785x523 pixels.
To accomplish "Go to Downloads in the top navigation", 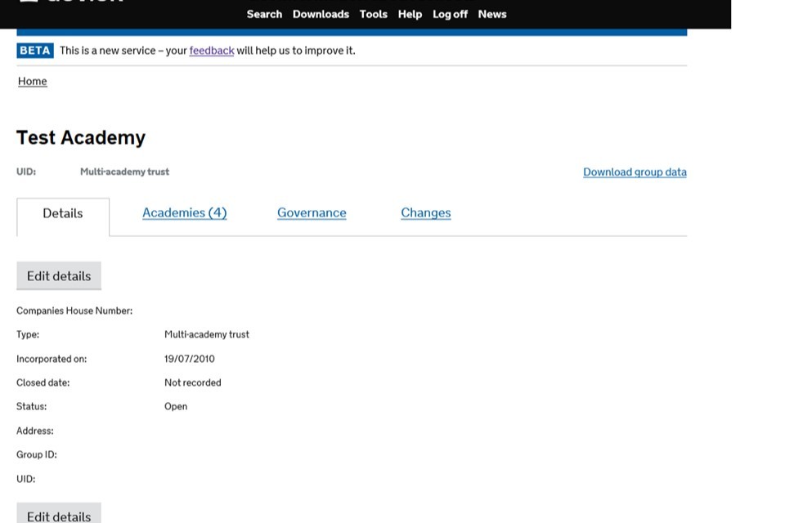I will point(321,14).
